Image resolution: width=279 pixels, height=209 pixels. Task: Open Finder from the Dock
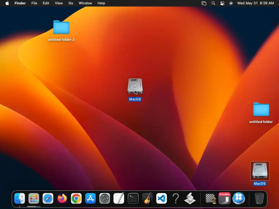[x=20, y=198]
